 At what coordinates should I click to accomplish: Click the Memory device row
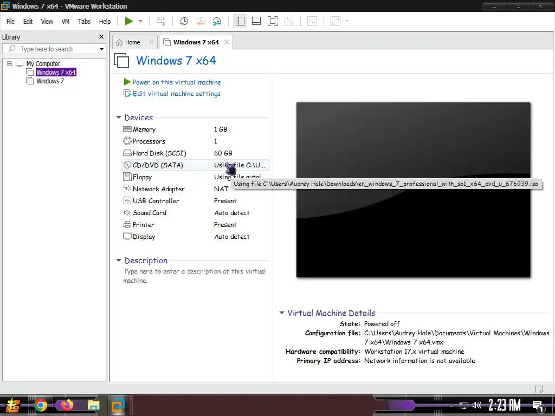(x=195, y=129)
